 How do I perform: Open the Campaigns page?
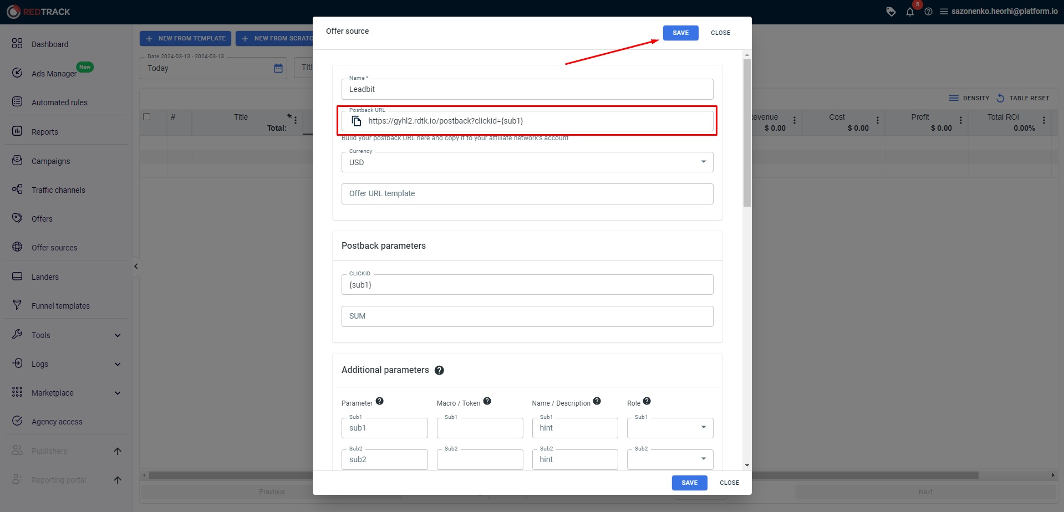51,161
